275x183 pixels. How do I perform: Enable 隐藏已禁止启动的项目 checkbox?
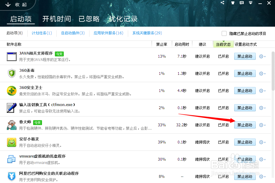(x=224, y=33)
